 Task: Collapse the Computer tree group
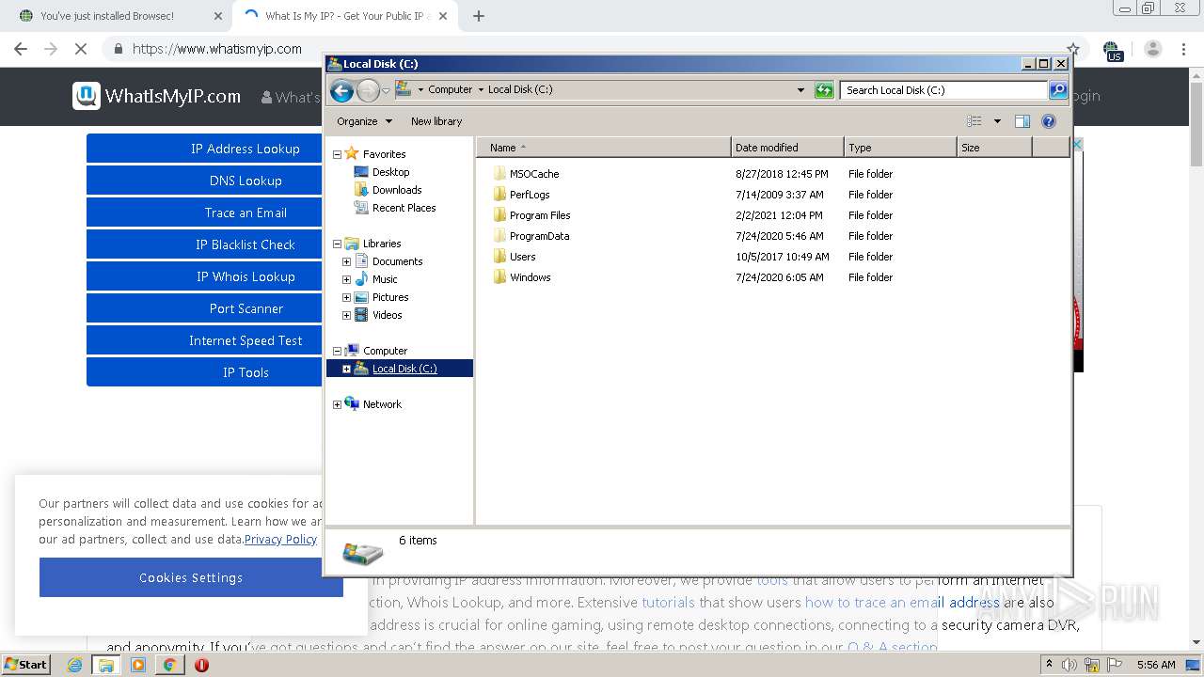tap(337, 351)
